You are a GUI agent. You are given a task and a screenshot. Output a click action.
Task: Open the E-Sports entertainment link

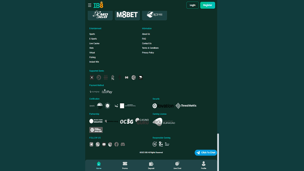(x=93, y=39)
